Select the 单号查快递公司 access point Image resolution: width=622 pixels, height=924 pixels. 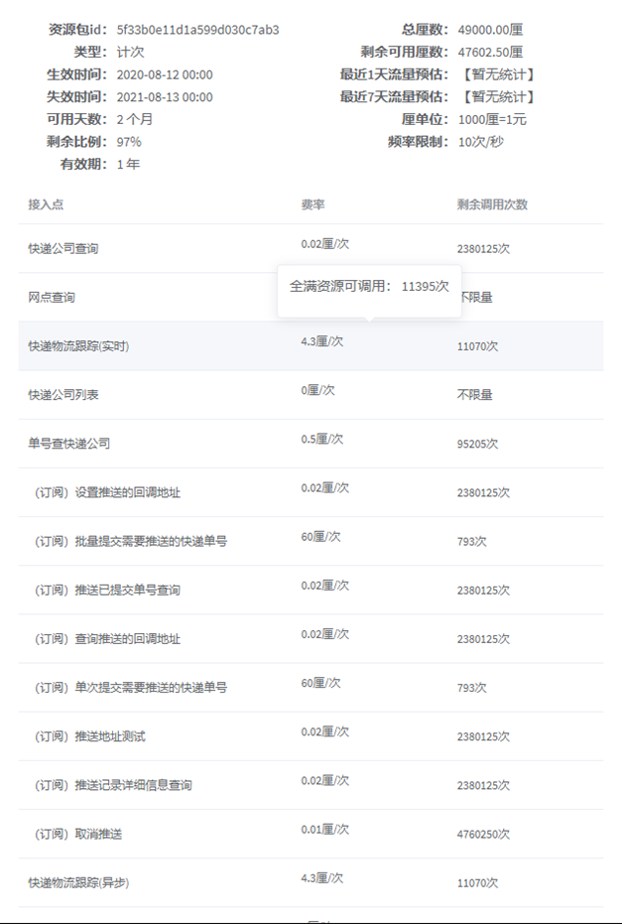tap(69, 444)
